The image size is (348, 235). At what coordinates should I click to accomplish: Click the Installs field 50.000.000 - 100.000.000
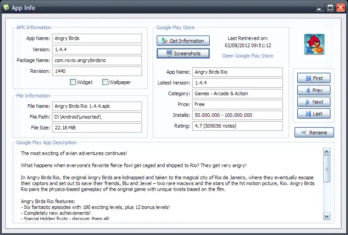(x=238, y=115)
